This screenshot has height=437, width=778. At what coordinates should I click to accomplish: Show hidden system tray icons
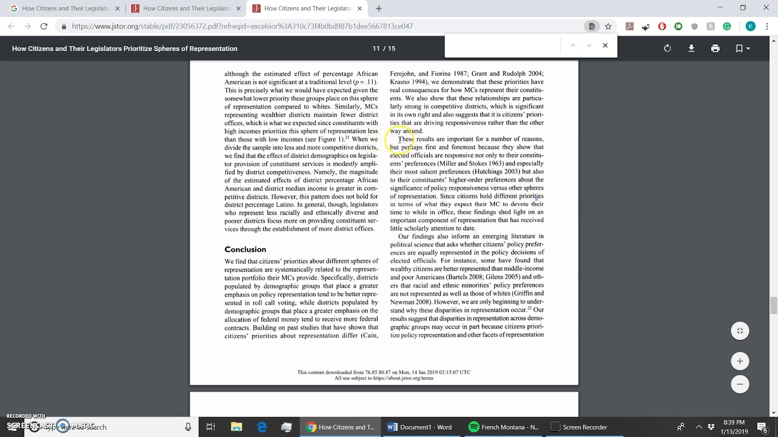click(698, 427)
